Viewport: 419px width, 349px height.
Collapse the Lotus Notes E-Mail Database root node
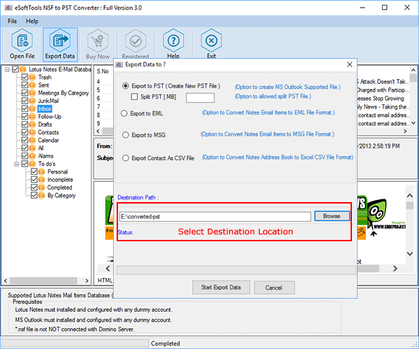6,70
